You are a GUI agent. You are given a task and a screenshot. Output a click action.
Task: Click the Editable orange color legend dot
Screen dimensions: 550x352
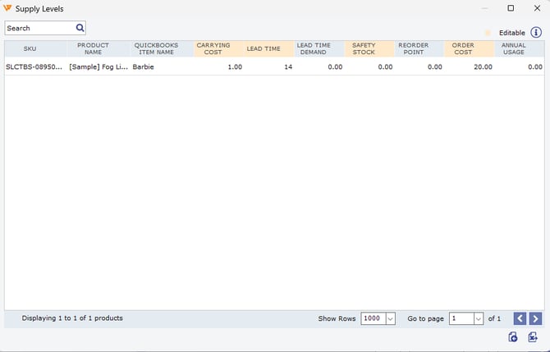click(488, 33)
